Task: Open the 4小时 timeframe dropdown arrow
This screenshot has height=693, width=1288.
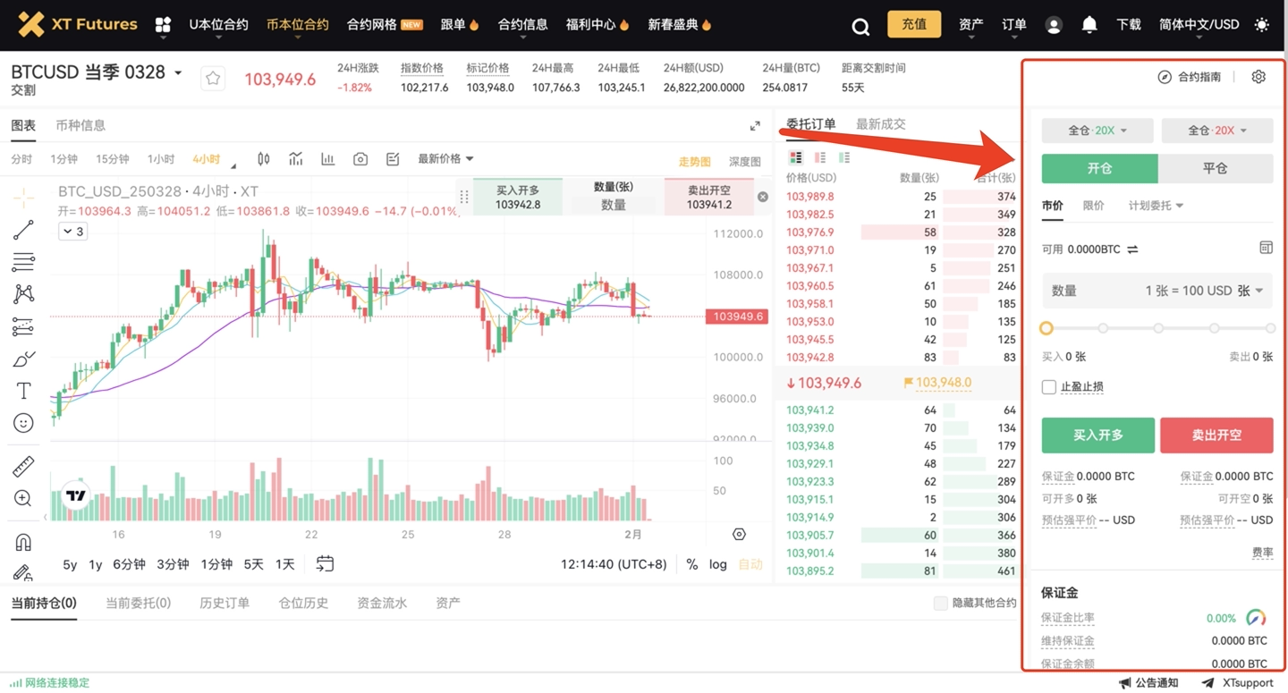Action: [x=233, y=165]
